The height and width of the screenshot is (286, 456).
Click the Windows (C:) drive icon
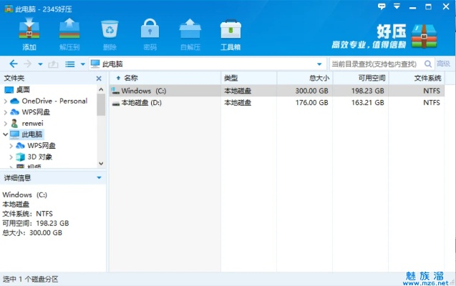point(115,91)
